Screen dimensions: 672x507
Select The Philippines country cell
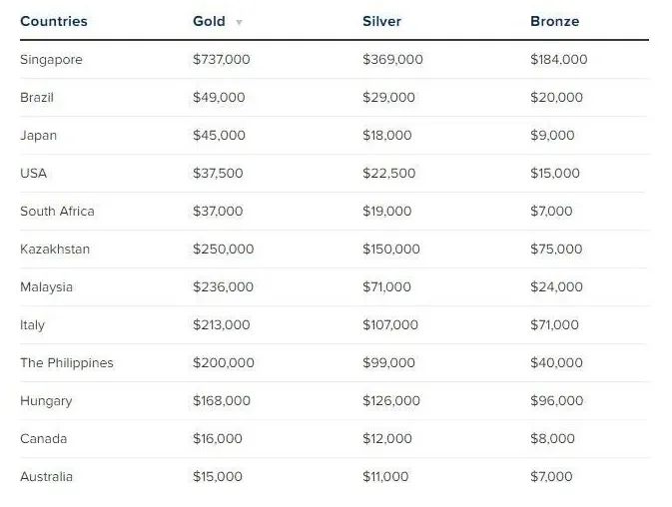(67, 363)
